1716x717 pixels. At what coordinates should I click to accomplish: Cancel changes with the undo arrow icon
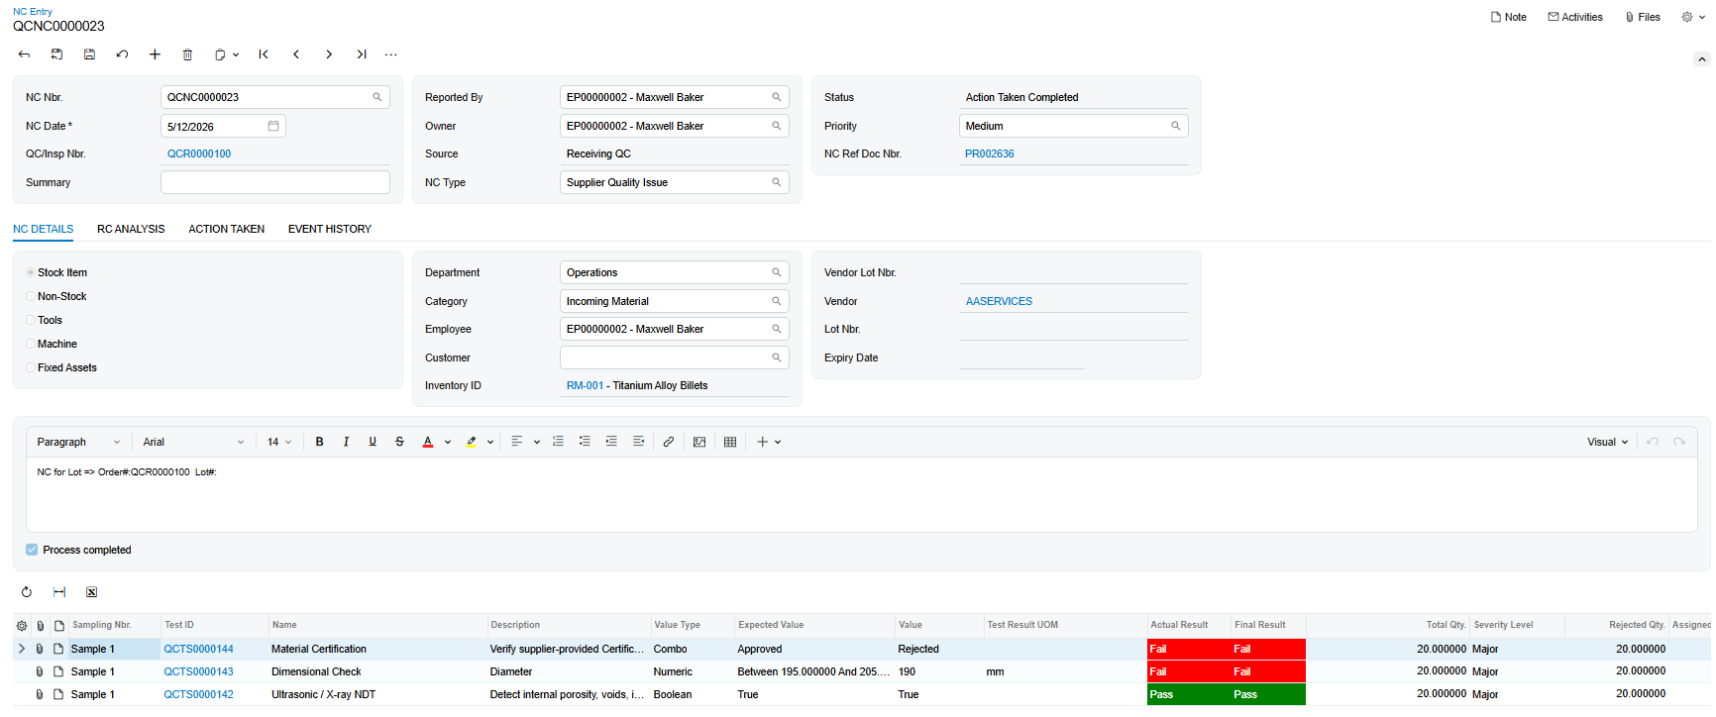pos(122,54)
